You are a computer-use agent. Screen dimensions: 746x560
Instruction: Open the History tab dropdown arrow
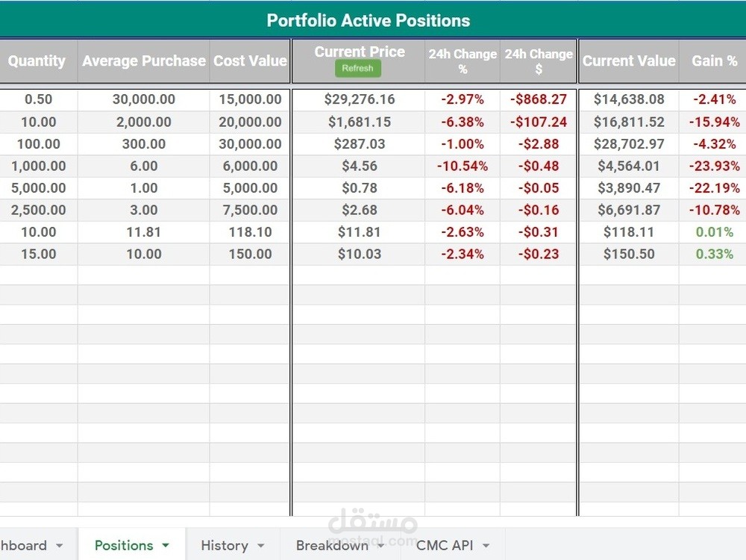[x=261, y=546]
